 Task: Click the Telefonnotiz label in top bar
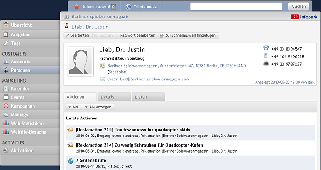click(145, 7)
